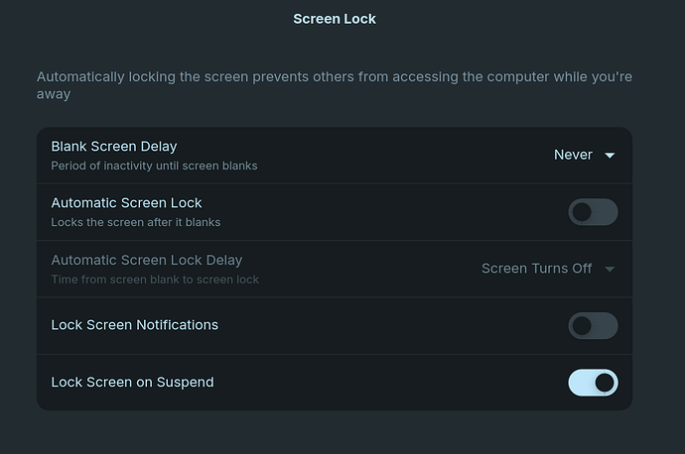Disable the Lock Screen on Suspend switch
685x454 pixels.
pyautogui.click(x=593, y=383)
